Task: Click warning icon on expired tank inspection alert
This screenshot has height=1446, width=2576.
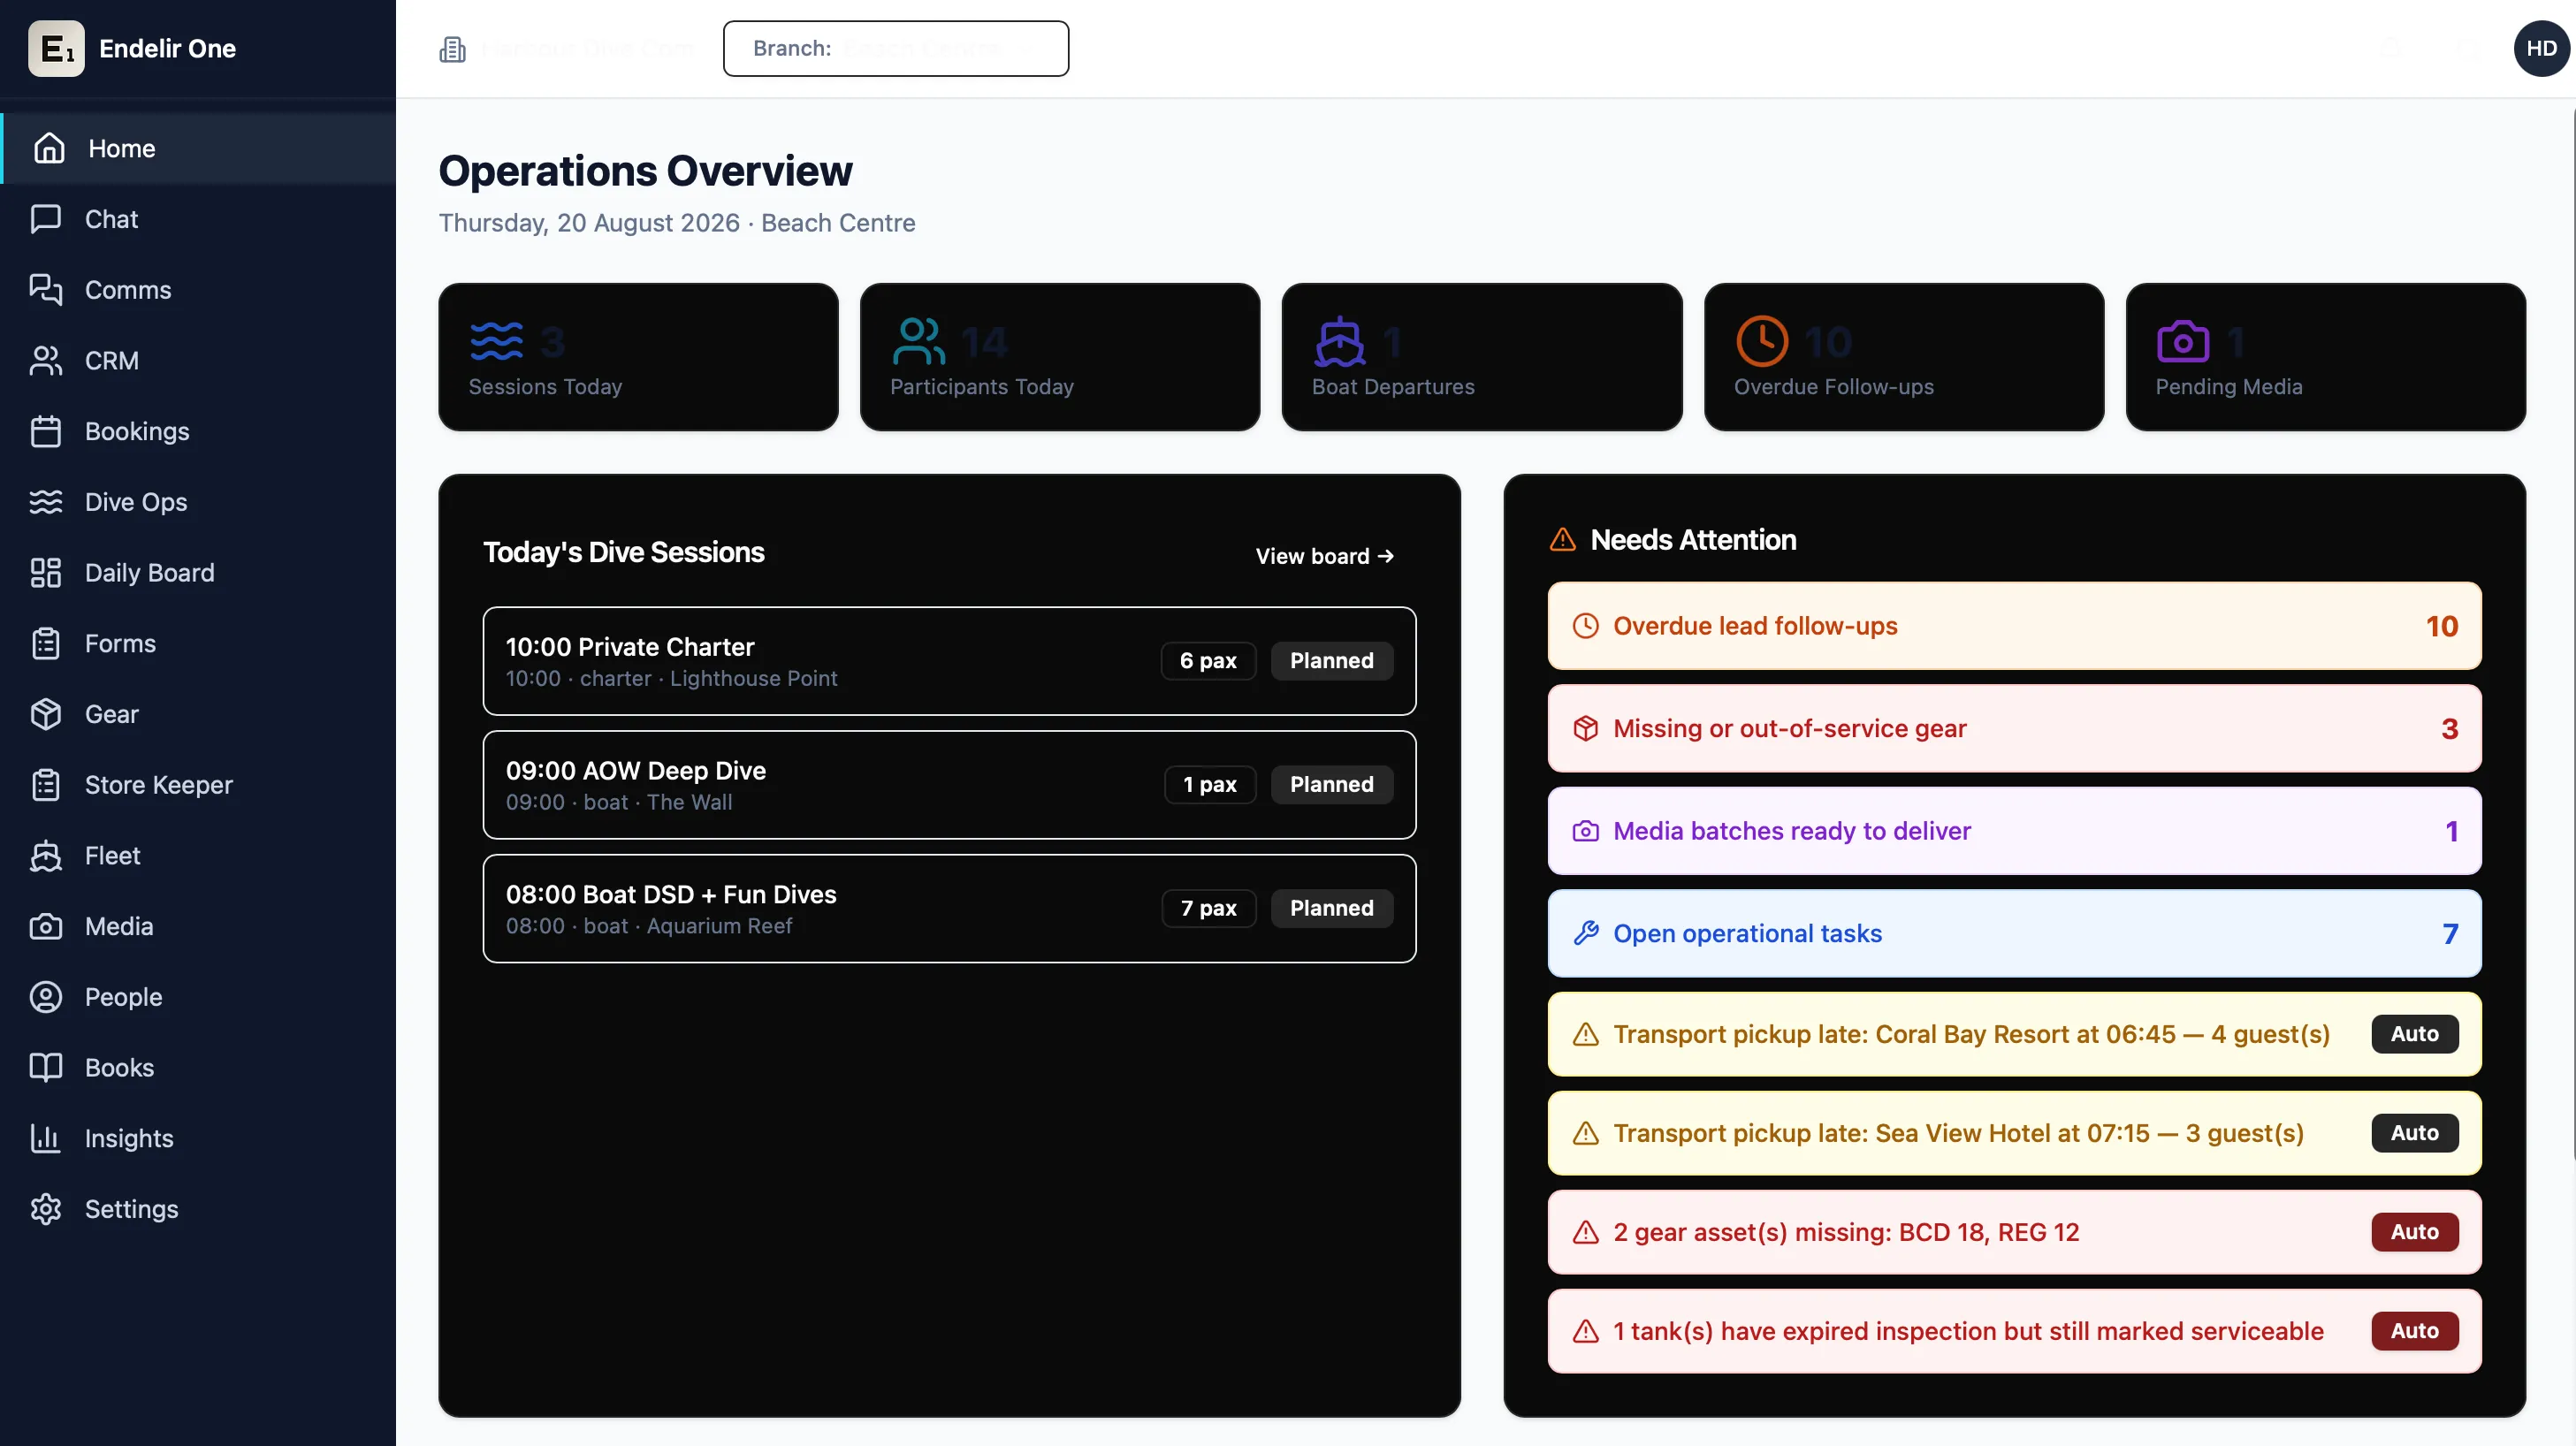Action: tap(1585, 1331)
